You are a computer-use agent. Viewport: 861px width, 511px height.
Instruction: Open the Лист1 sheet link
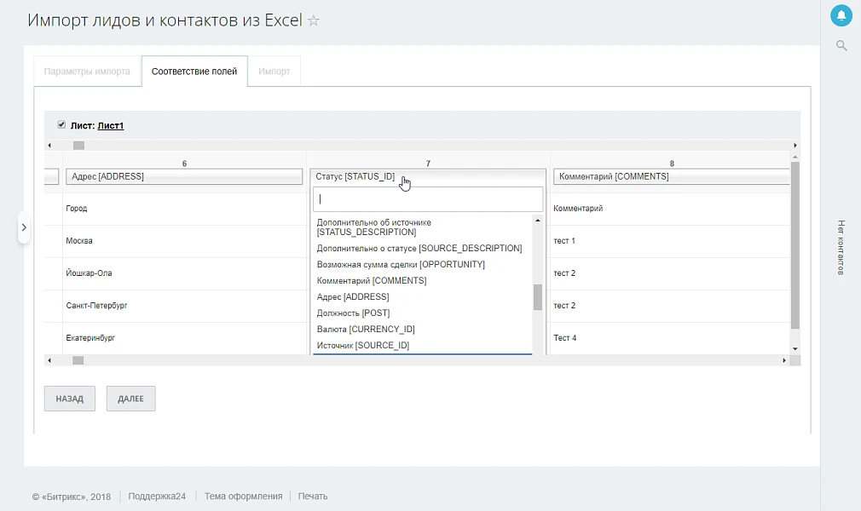point(110,126)
